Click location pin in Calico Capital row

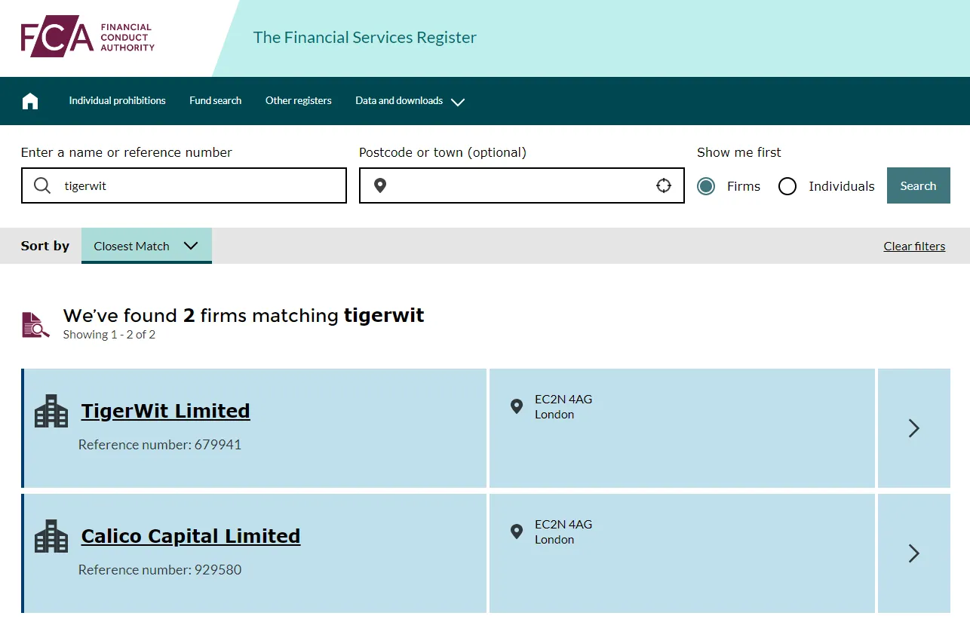(517, 532)
